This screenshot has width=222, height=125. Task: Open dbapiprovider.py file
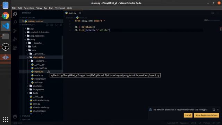click(41, 107)
